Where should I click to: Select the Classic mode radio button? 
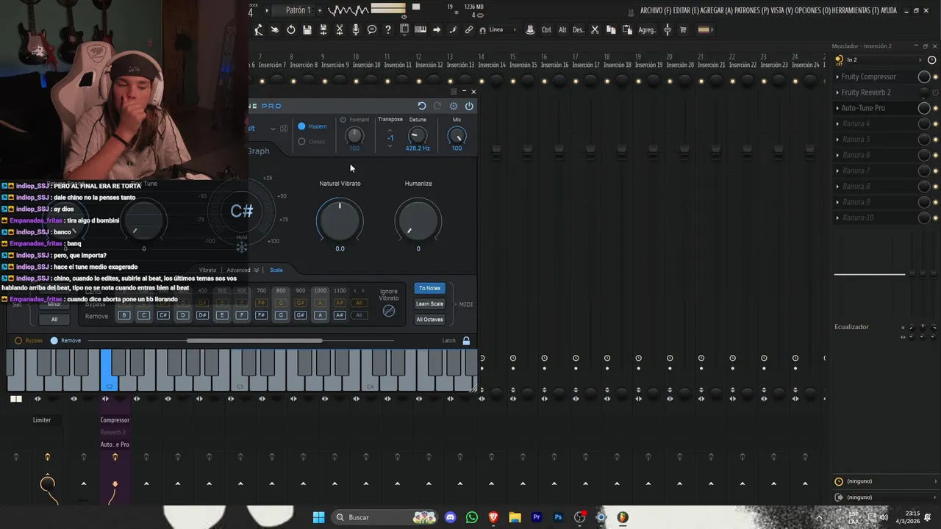[x=301, y=142]
